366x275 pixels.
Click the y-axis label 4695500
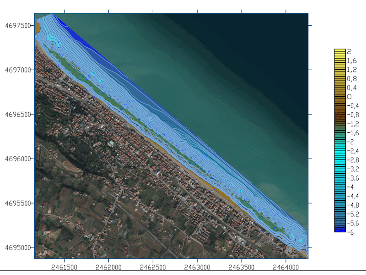coord(18,203)
